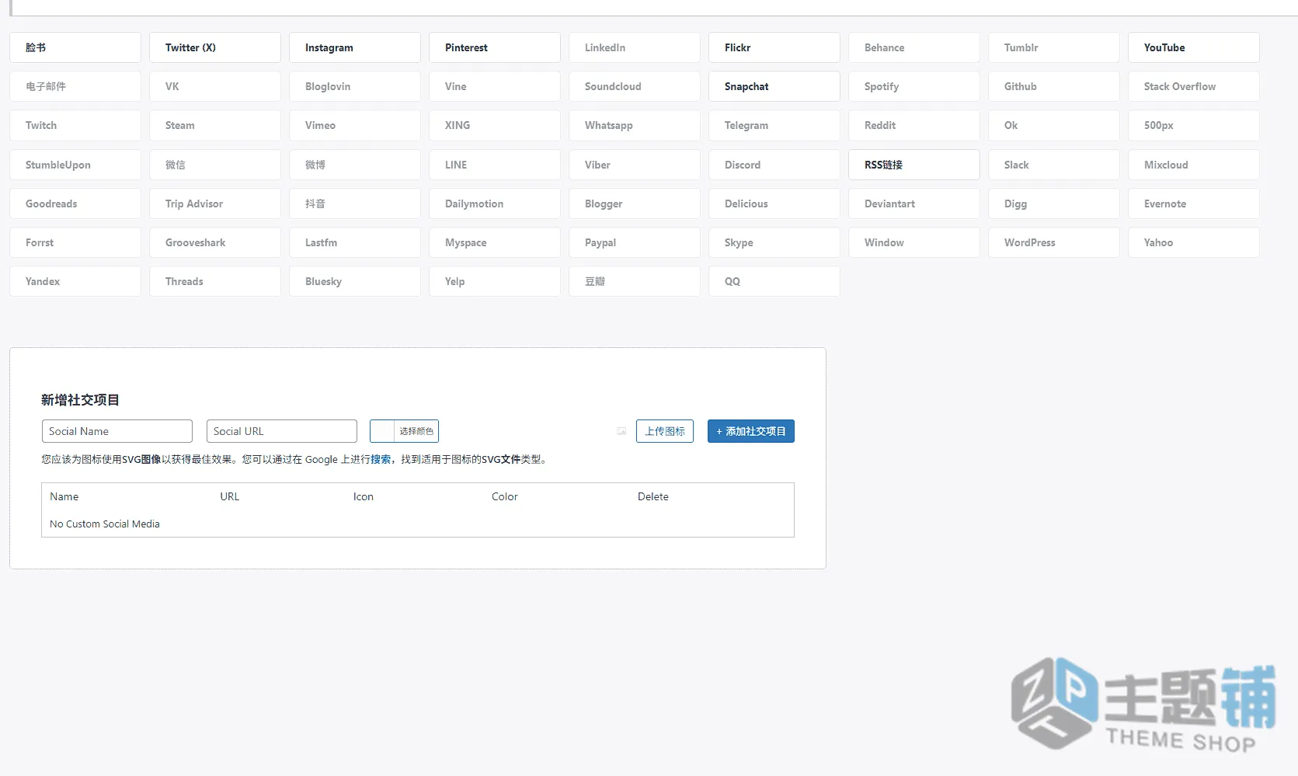This screenshot has width=1298, height=776.
Task: Enable the LinkedIn social item
Action: [x=635, y=47]
